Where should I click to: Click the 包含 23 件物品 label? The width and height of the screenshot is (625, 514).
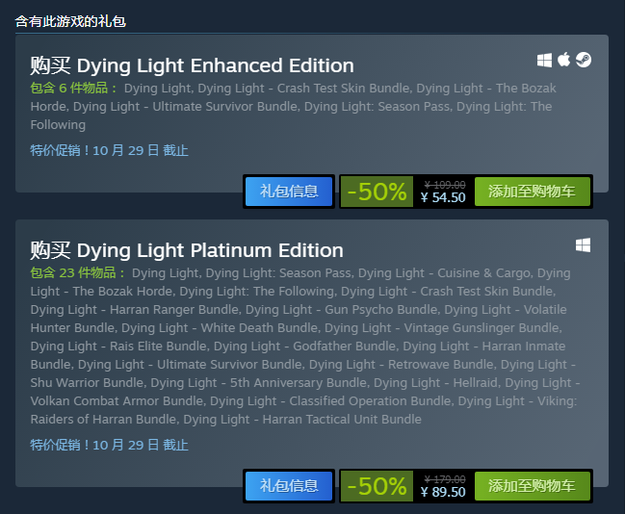pyautogui.click(x=77, y=273)
